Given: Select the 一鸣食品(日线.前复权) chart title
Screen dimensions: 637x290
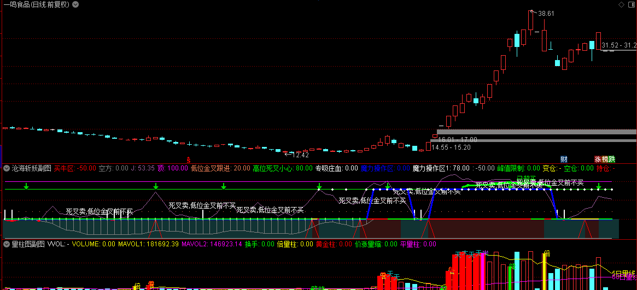Looking at the screenshot, I should [x=37, y=5].
